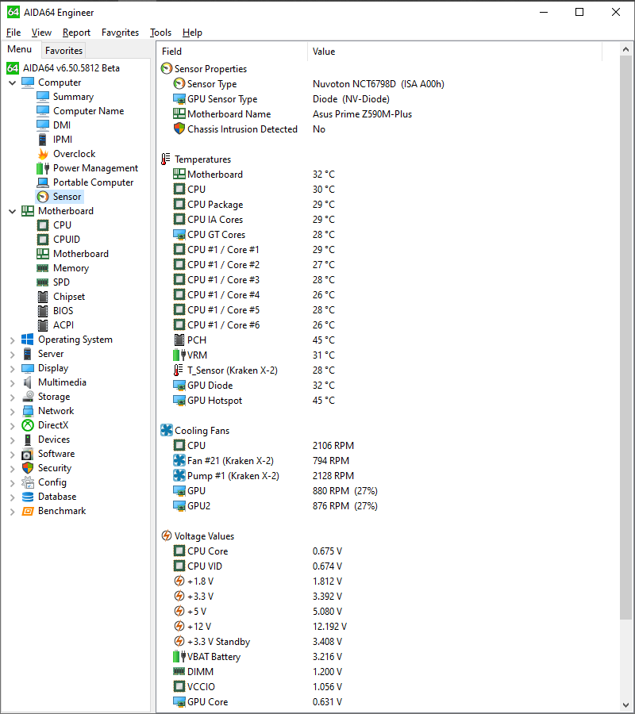Open the SPD tree item
Viewport: 635px width, 714px height.
pyautogui.click(x=61, y=282)
